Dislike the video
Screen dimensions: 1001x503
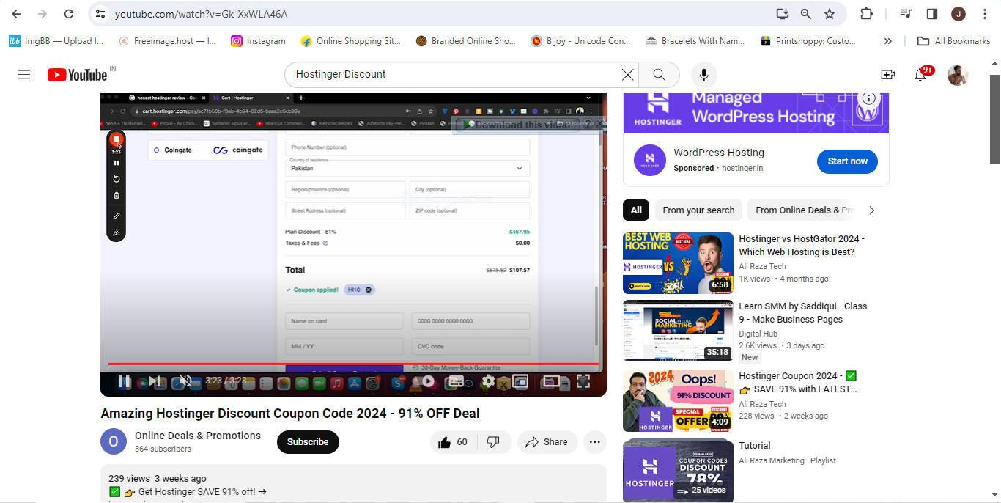click(493, 442)
